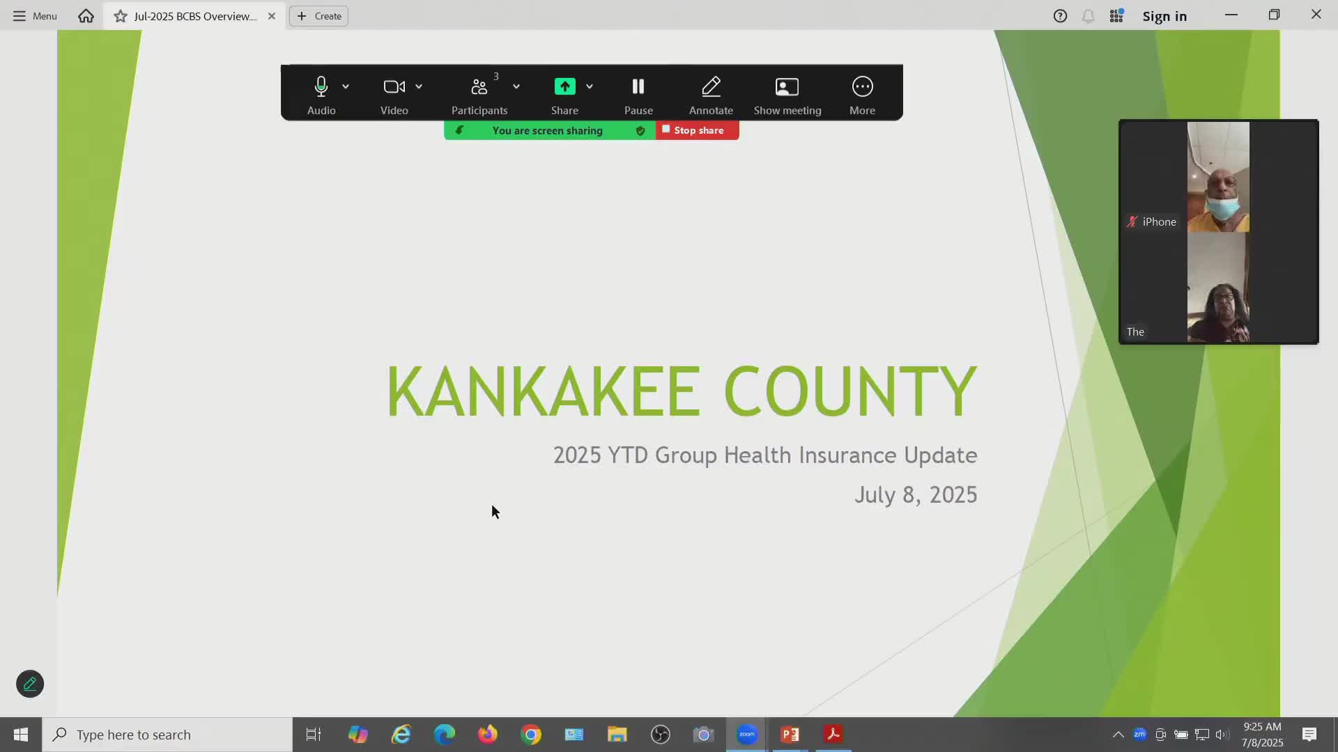Click the Type here to search box

[167, 735]
